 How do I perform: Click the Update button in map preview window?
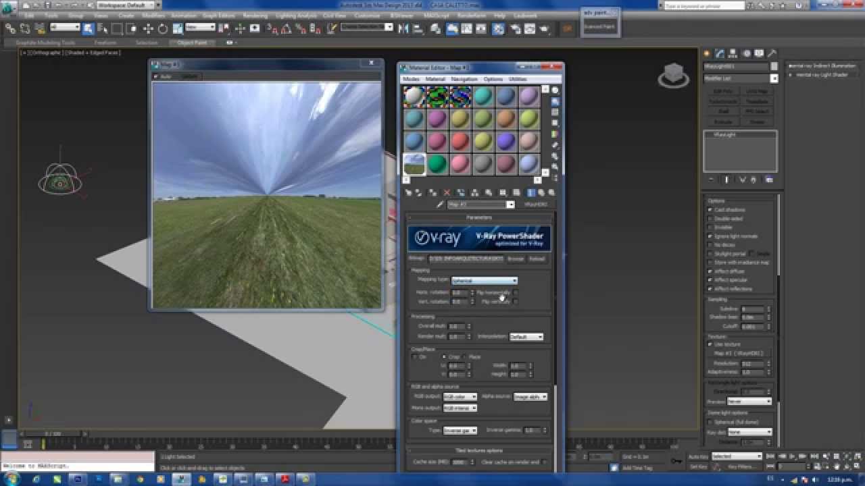[190, 76]
